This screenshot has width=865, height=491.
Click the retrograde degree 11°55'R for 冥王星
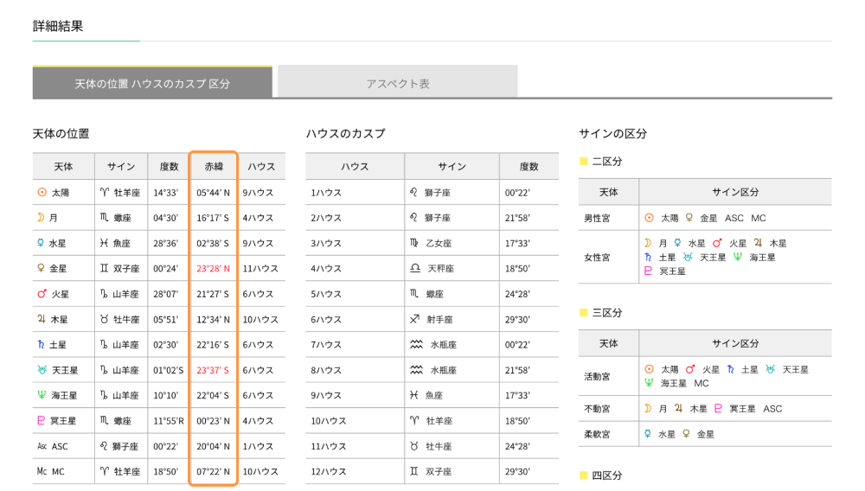[x=169, y=420]
